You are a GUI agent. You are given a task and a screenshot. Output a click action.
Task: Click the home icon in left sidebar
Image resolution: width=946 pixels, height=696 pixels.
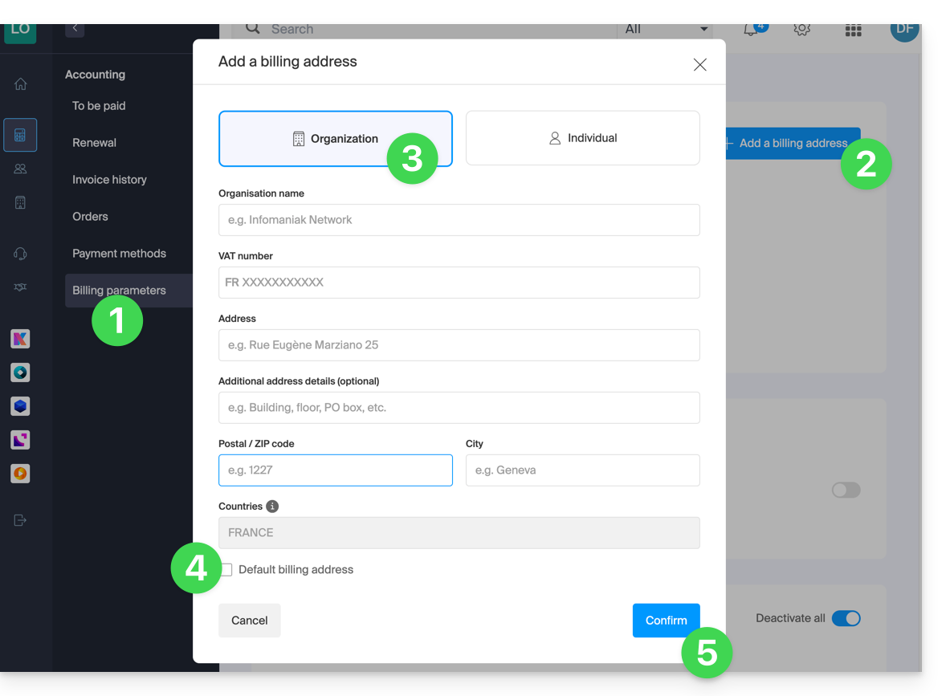(20, 84)
